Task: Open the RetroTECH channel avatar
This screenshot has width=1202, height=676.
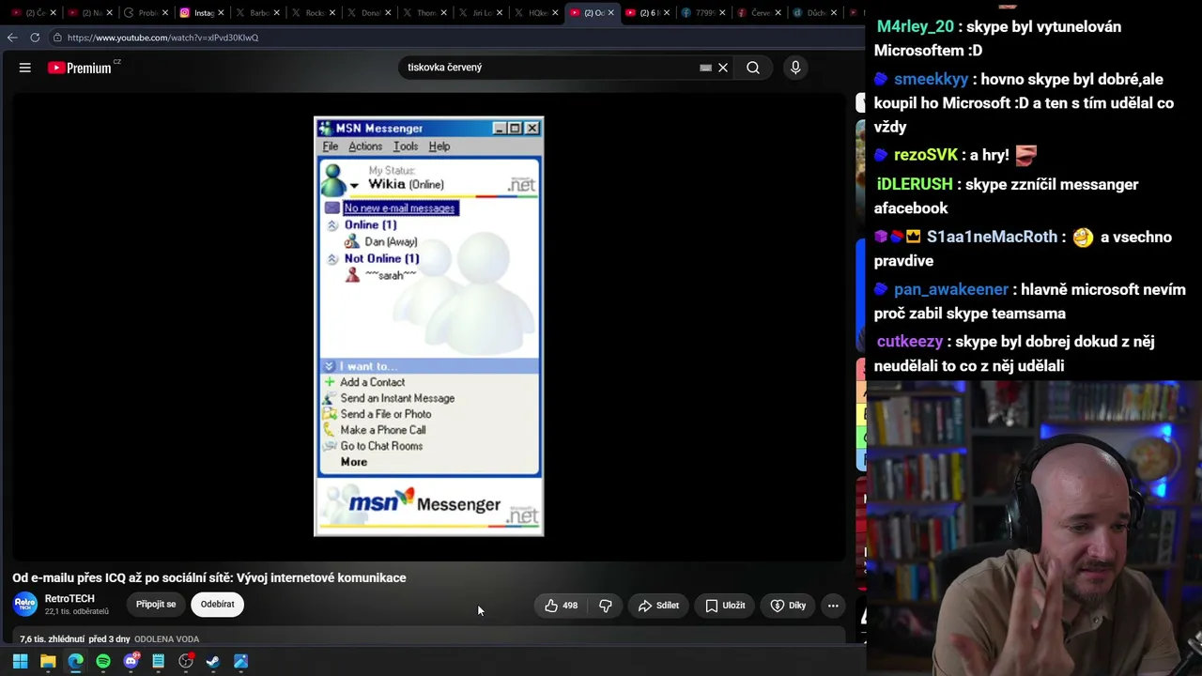Action: 25,605
